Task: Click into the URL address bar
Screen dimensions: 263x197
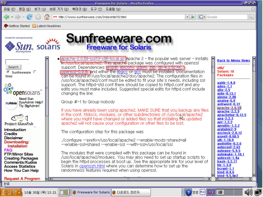Action: point(118,17)
